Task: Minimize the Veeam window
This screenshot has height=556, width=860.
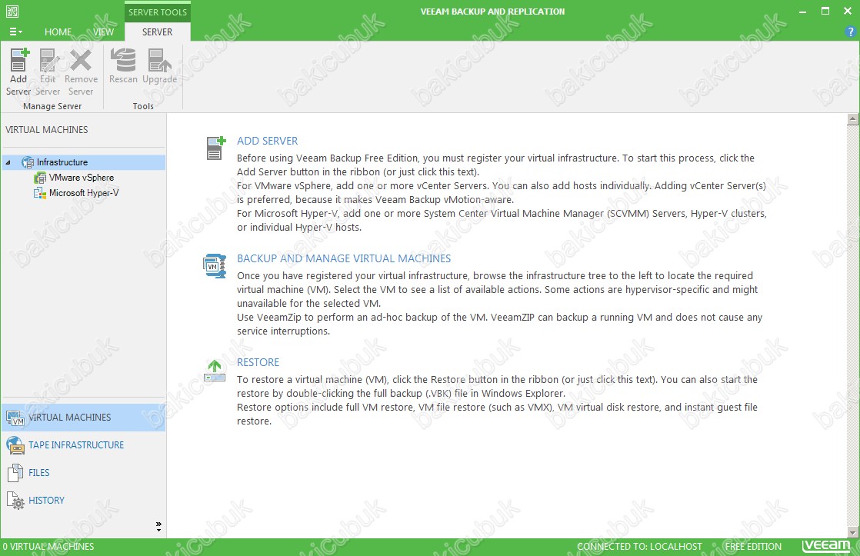Action: point(803,12)
